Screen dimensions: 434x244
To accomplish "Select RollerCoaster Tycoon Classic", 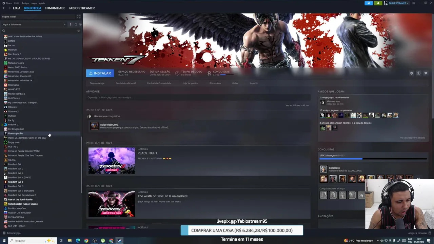I will 23,204.
